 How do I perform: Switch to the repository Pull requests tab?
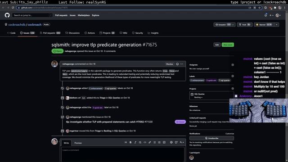[50, 33]
